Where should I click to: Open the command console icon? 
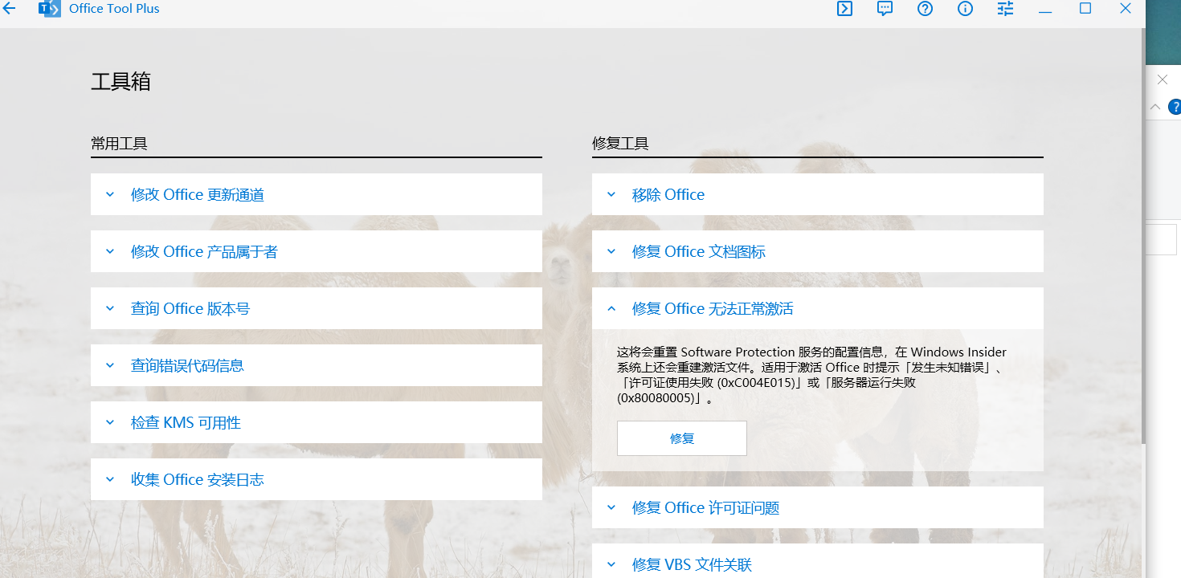pyautogui.click(x=844, y=9)
